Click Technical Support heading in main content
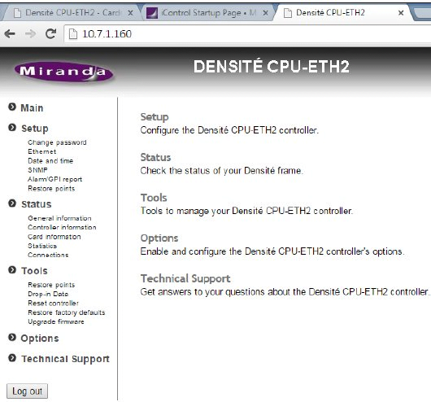The image size is (431, 402). click(x=185, y=279)
